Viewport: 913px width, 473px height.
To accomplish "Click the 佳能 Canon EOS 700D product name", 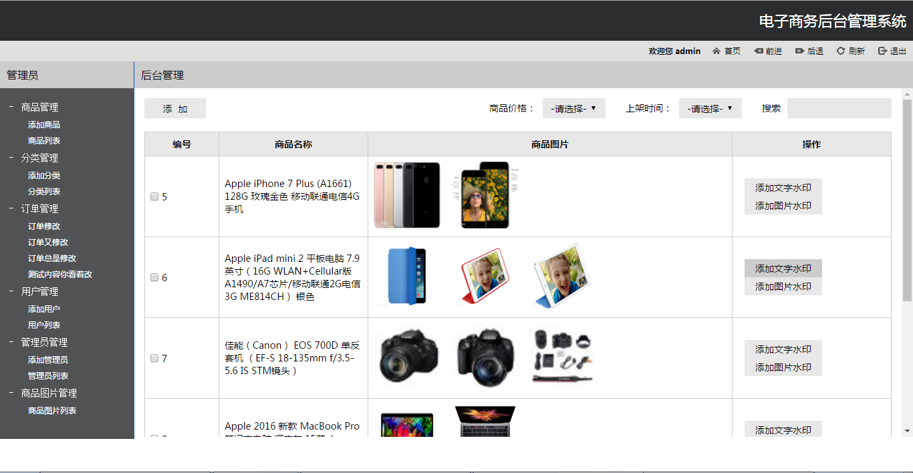I will click(x=292, y=358).
